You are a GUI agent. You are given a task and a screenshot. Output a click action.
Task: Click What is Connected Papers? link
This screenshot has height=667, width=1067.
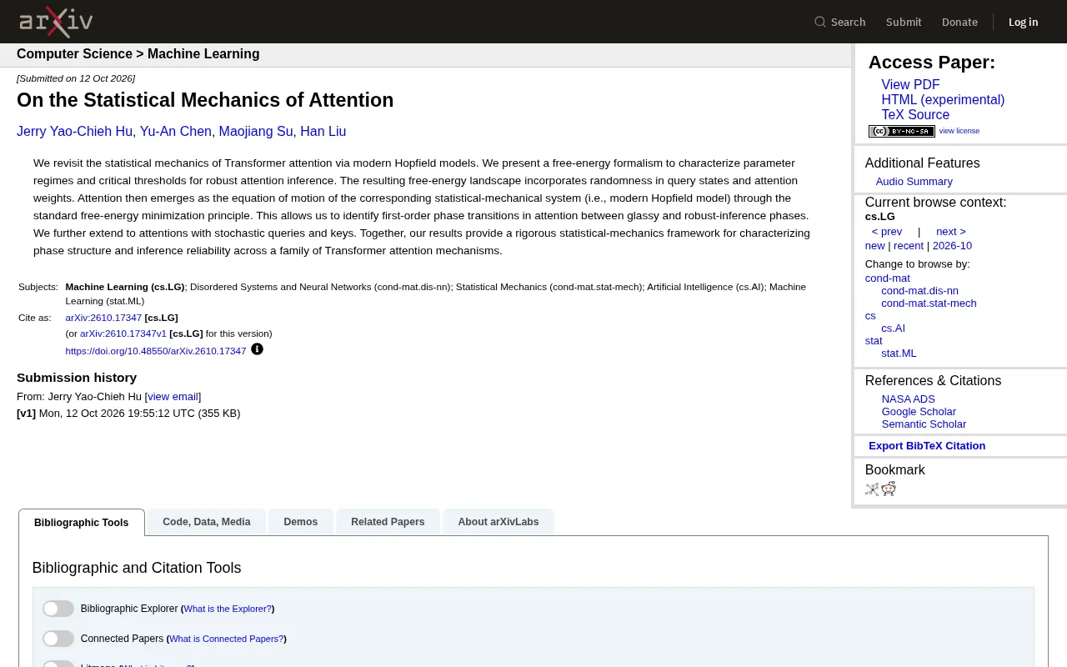pos(226,639)
